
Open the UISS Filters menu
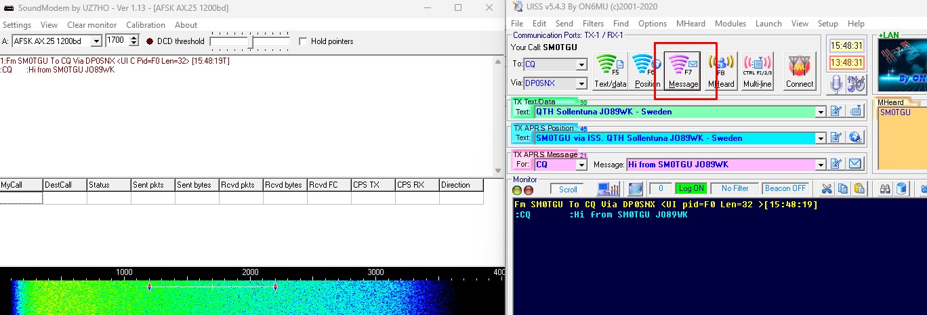[593, 24]
